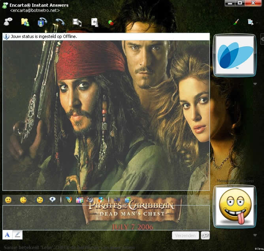
Task: Open the share media and music activity
Action: coord(77,23)
